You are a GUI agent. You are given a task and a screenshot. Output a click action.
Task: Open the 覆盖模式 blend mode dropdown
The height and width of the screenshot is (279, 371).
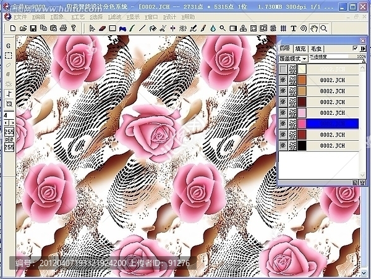(x=294, y=59)
